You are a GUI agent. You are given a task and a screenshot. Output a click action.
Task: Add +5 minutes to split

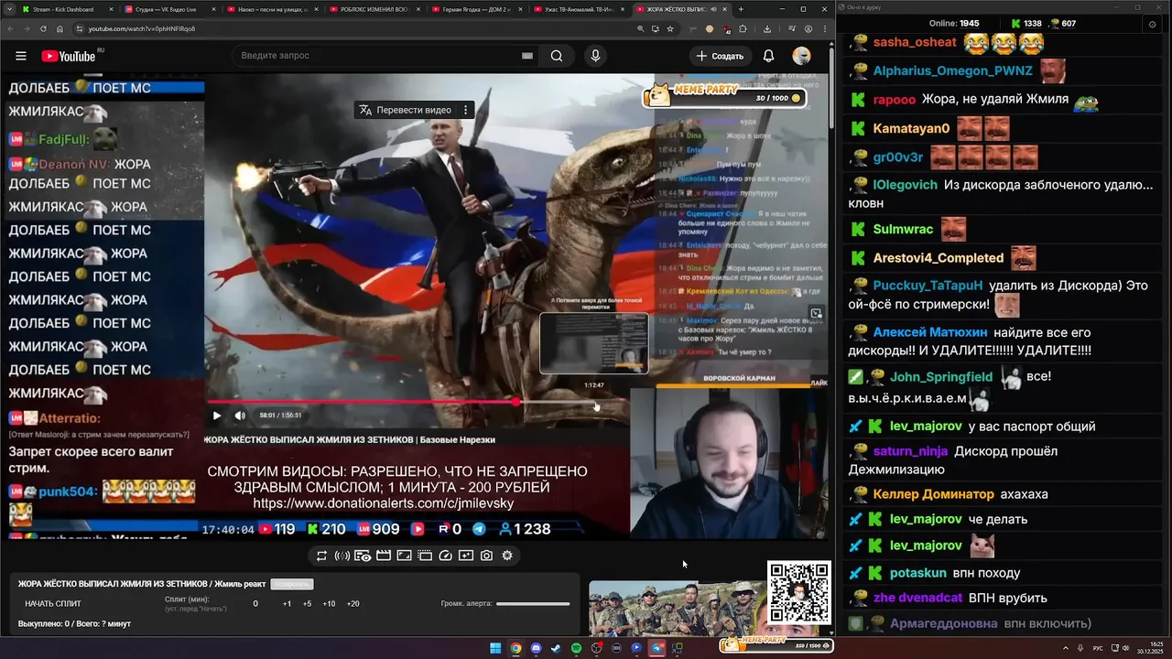click(x=307, y=604)
